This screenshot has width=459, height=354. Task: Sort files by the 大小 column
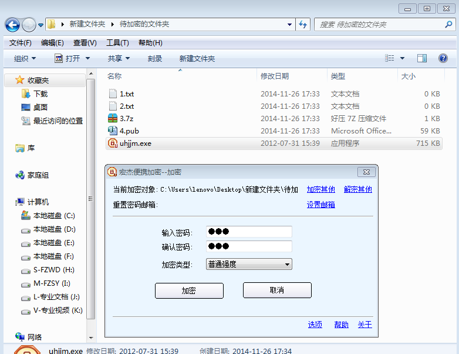tap(408, 76)
